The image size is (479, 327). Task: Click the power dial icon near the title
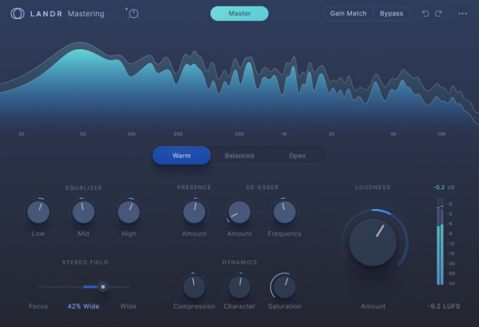pos(133,14)
